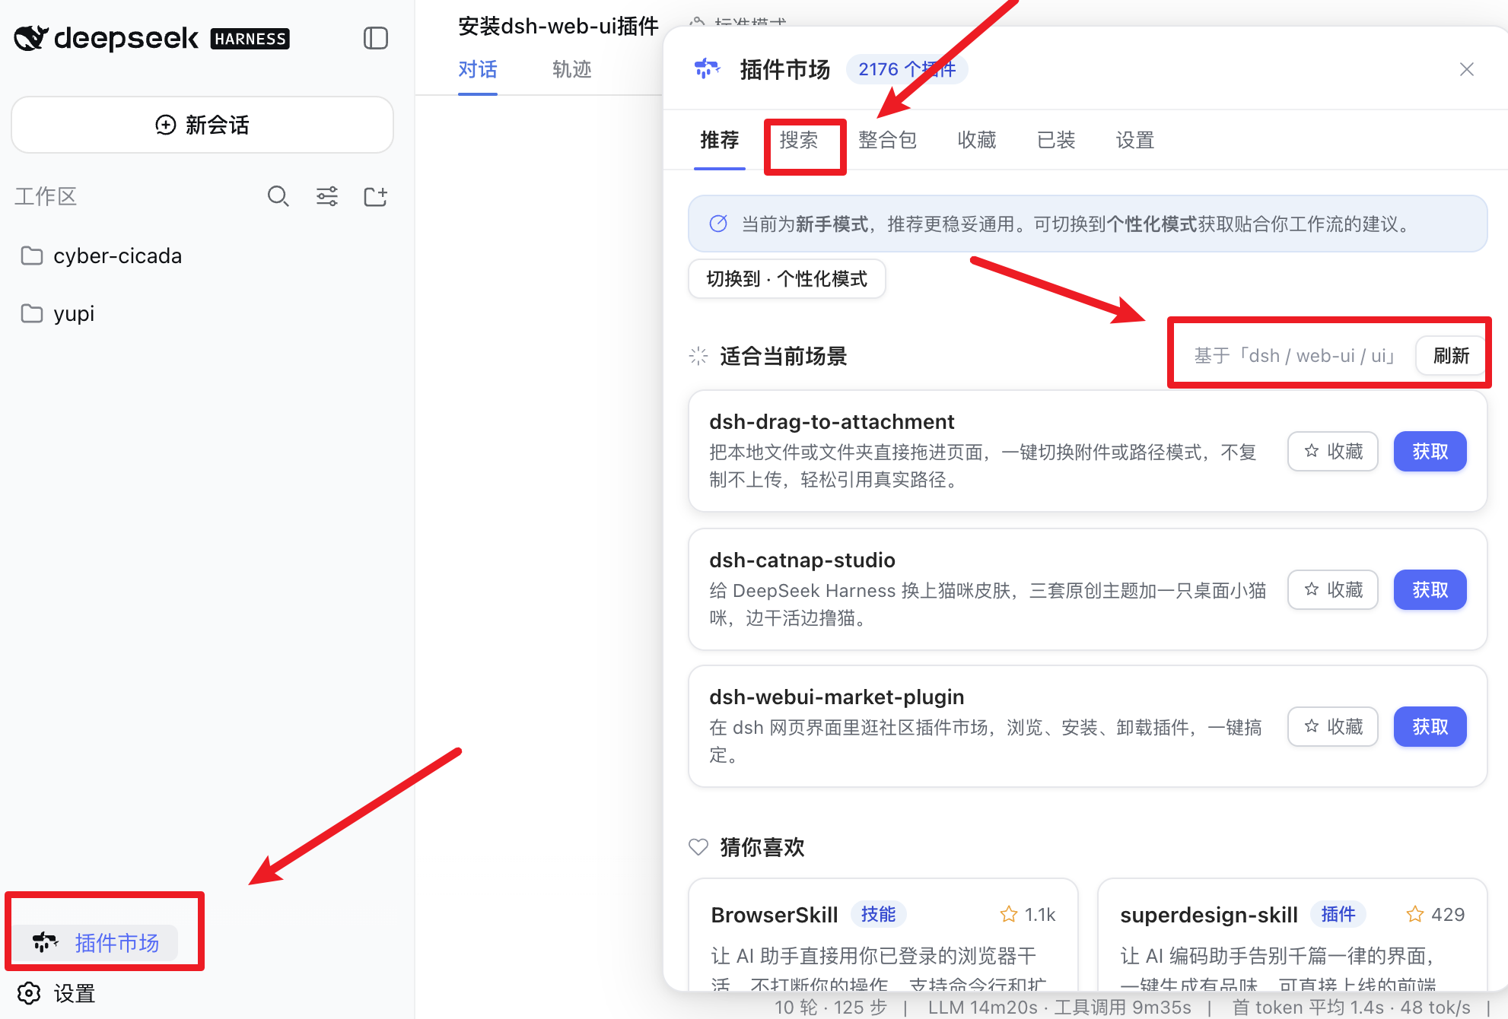Open workspace search magnifier icon
This screenshot has height=1019, width=1508.
[278, 196]
